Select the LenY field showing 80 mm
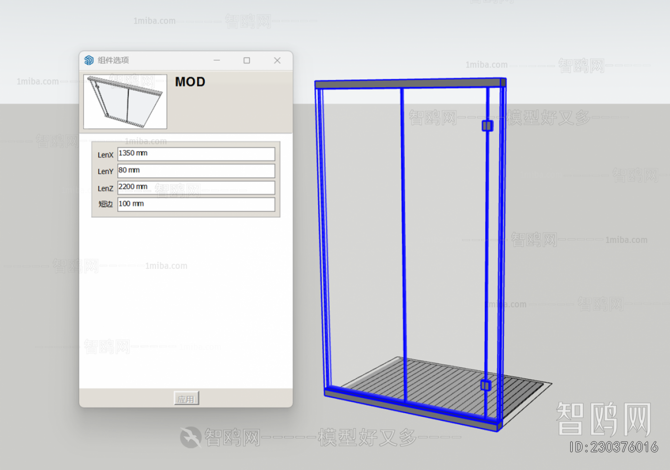Viewport: 670px width, 470px height. click(x=196, y=171)
